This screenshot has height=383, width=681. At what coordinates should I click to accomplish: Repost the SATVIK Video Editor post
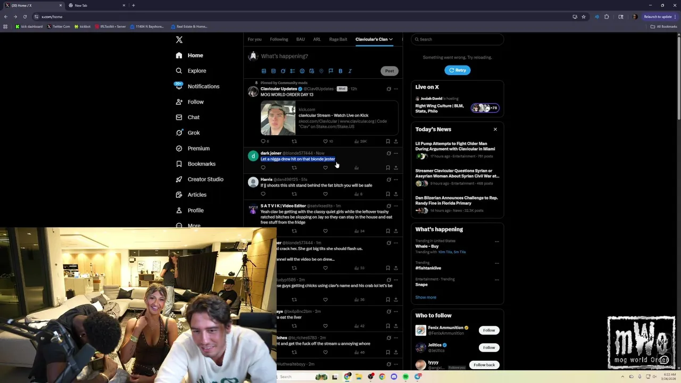point(294,231)
